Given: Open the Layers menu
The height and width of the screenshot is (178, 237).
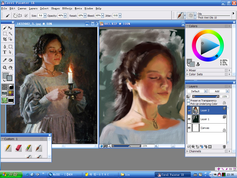Looking at the screenshot, I should [x=33, y=9].
